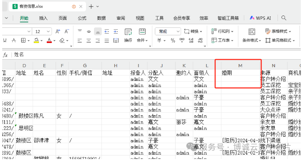
Task: Switch to the 审阅 Review tab
Action: click(121, 18)
